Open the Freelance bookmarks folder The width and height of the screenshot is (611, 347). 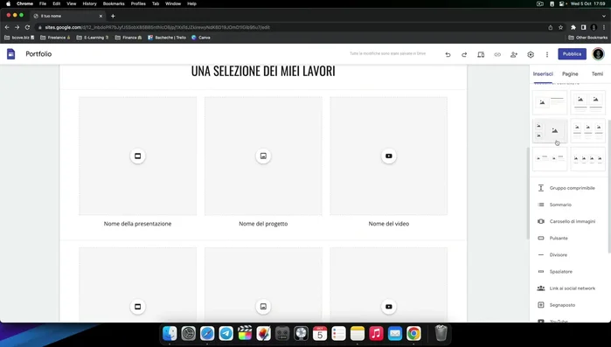(55, 38)
